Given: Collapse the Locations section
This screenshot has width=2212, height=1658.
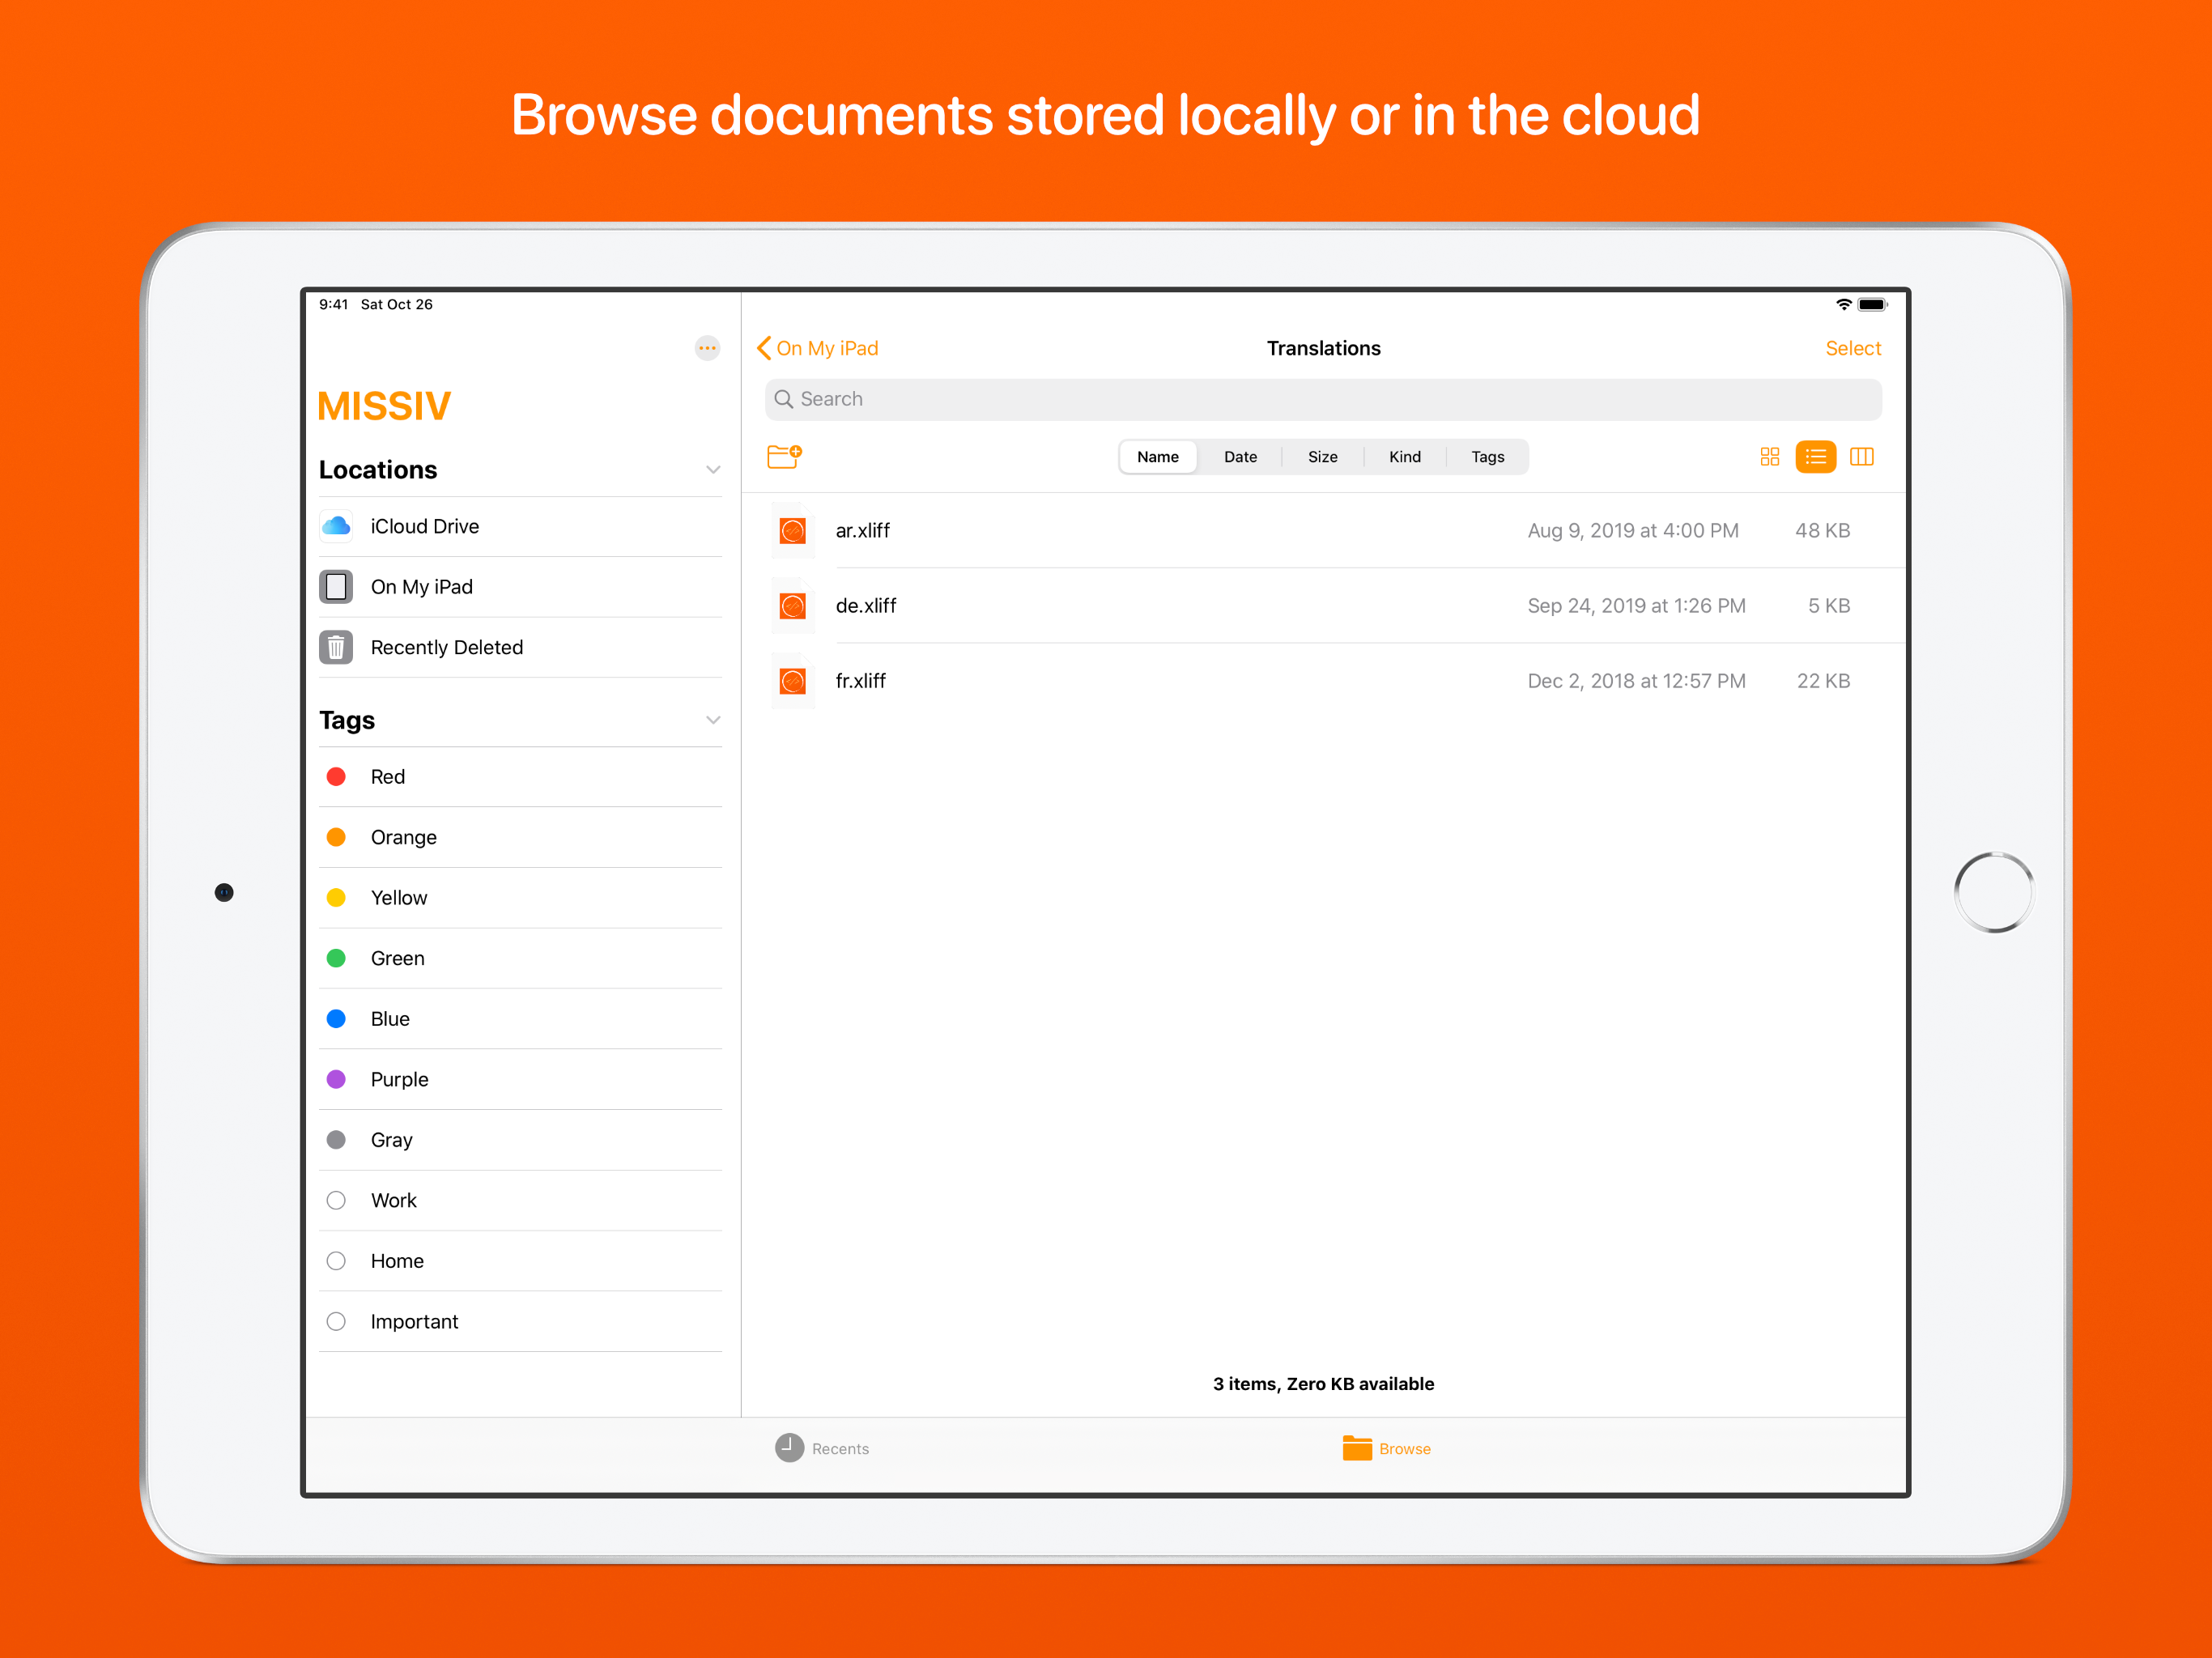Looking at the screenshot, I should [713, 469].
